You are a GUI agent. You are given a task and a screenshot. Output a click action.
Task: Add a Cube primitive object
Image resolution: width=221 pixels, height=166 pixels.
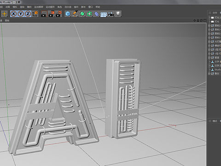(68, 14)
